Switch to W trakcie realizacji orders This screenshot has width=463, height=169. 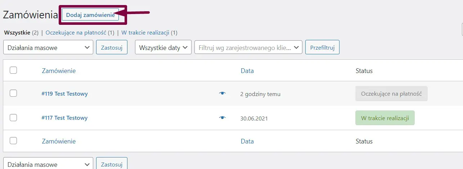pyautogui.click(x=145, y=33)
